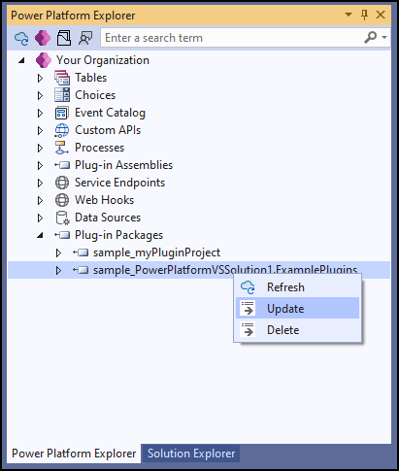Click the pin icon in panel title bar

coord(364,15)
